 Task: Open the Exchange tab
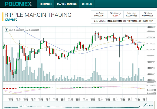coord(46,4)
